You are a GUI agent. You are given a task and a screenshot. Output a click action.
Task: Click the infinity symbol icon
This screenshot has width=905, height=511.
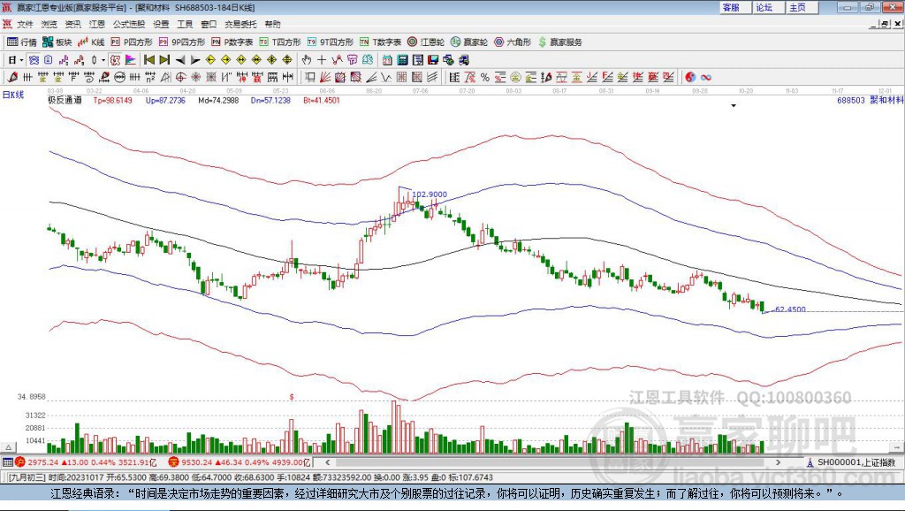coord(706,77)
